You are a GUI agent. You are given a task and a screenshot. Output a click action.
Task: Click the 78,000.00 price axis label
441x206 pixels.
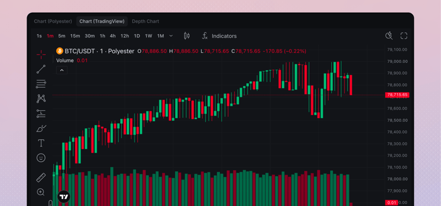pyautogui.click(x=397, y=179)
